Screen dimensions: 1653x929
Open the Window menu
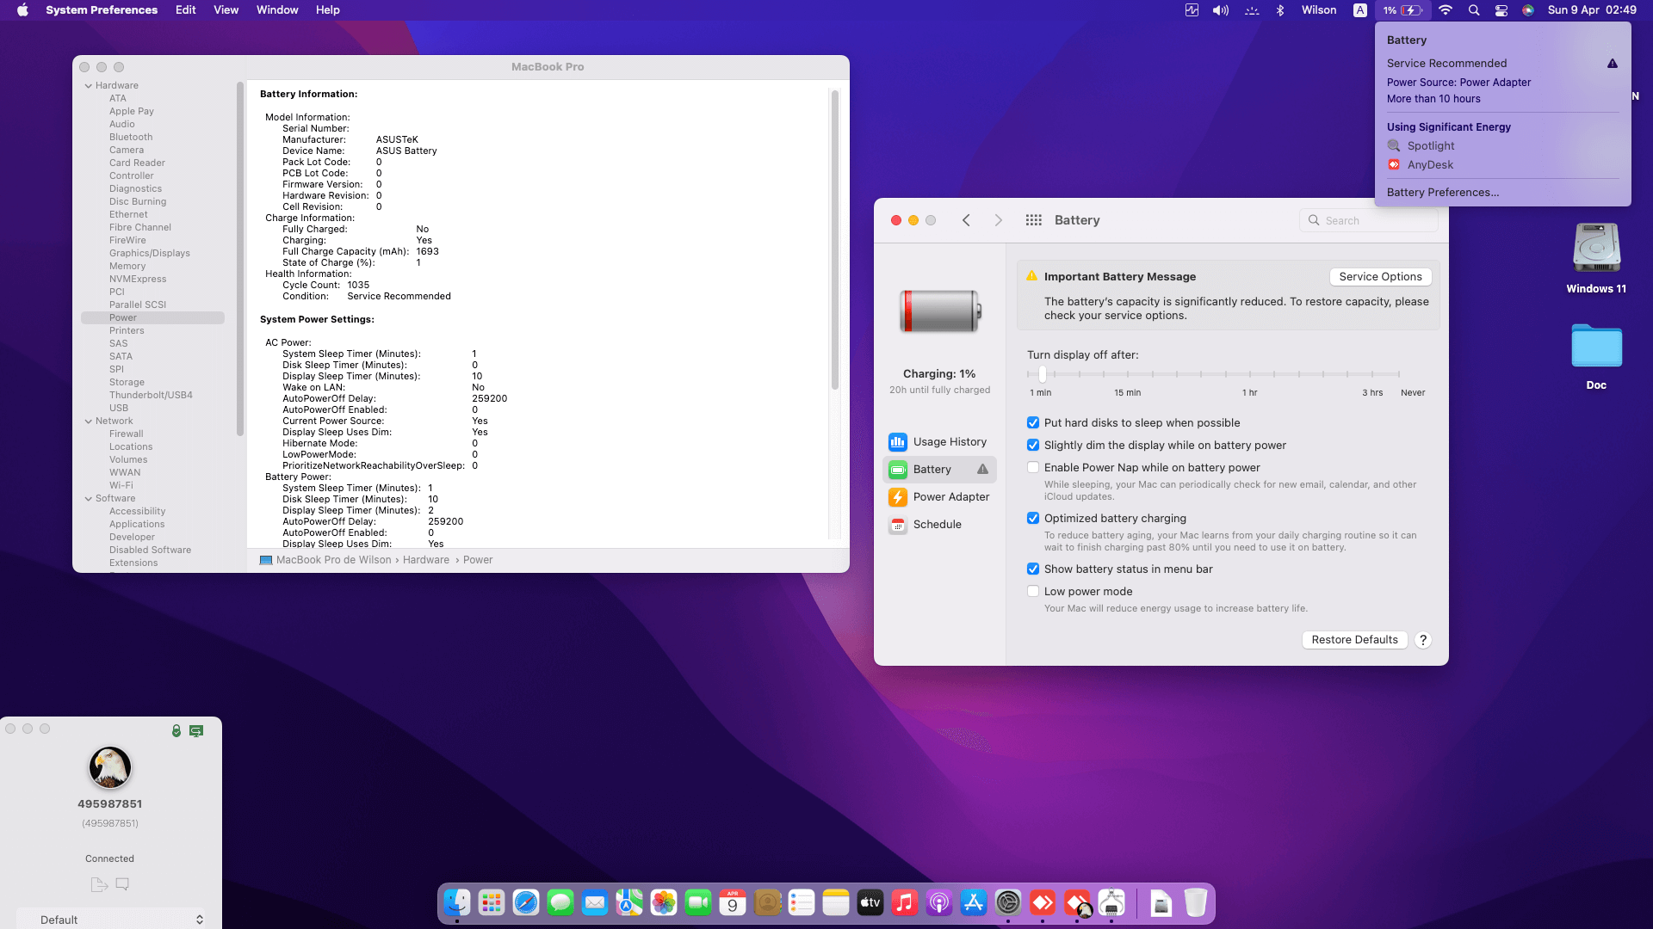[x=276, y=9]
